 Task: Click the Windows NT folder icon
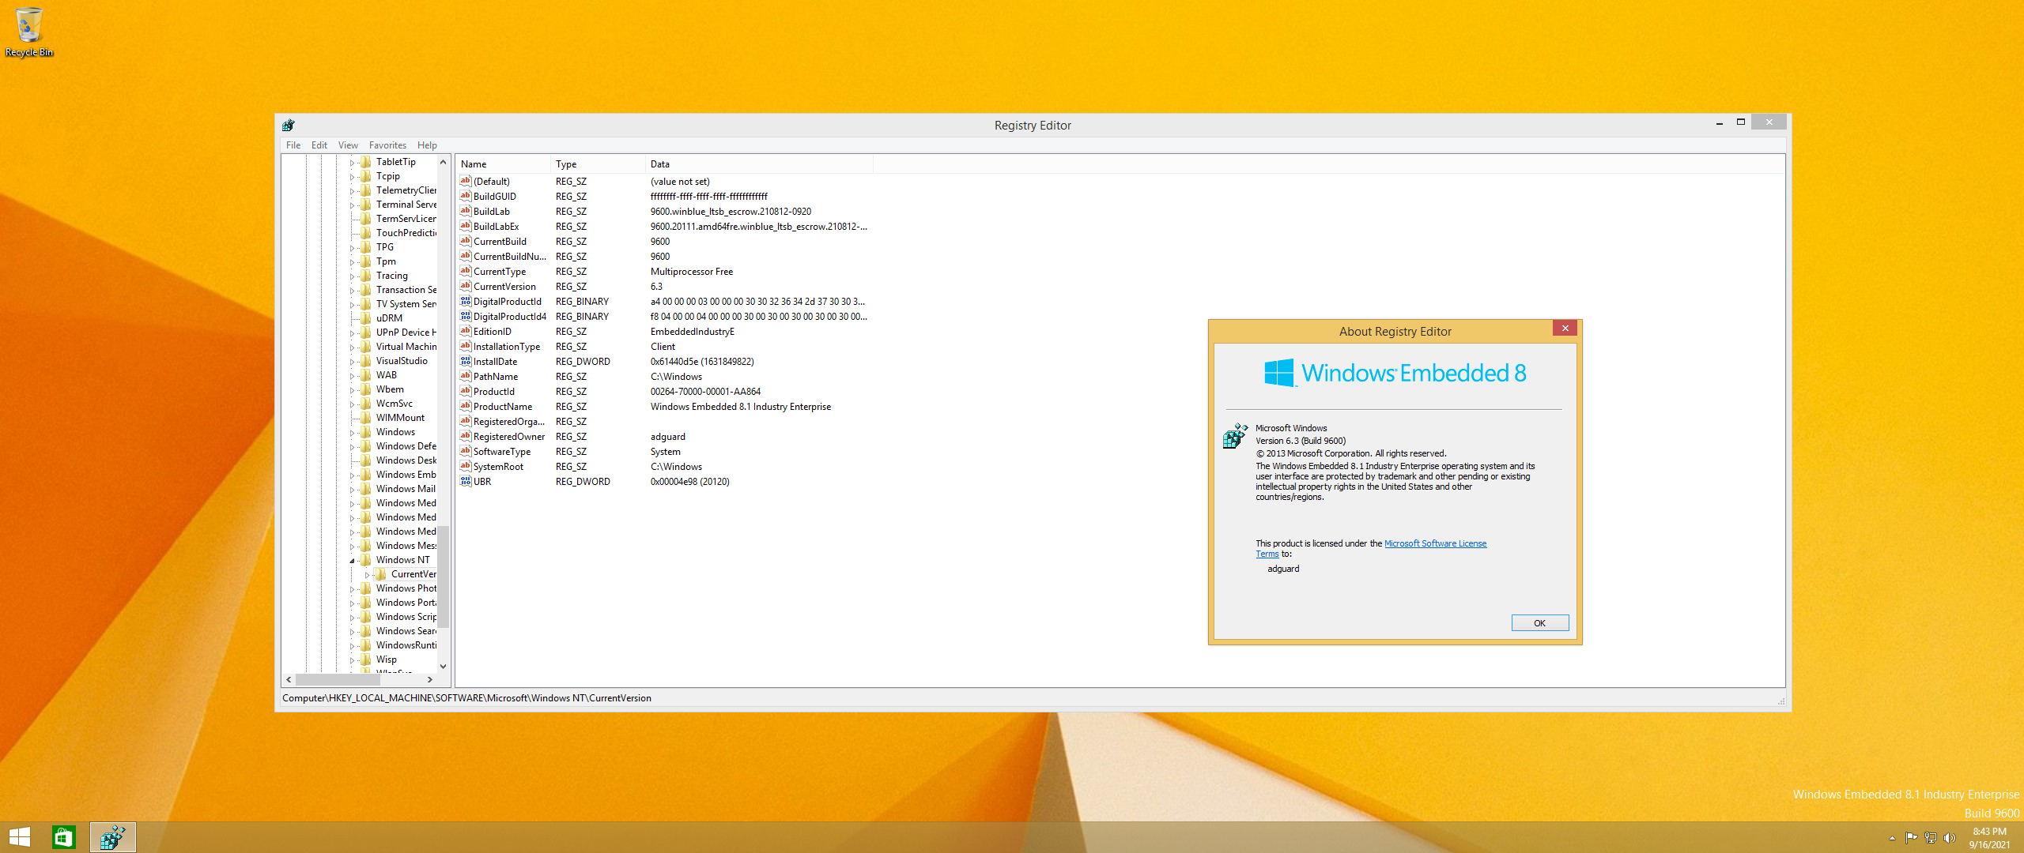tap(366, 560)
